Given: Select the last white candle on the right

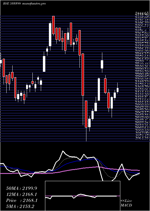Looking at the screenshot, I should [x=118, y=90].
